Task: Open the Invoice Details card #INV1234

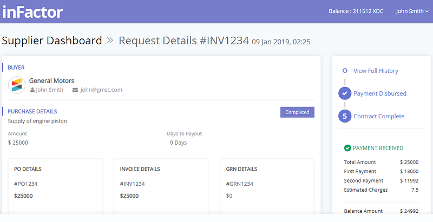Action: (x=161, y=186)
